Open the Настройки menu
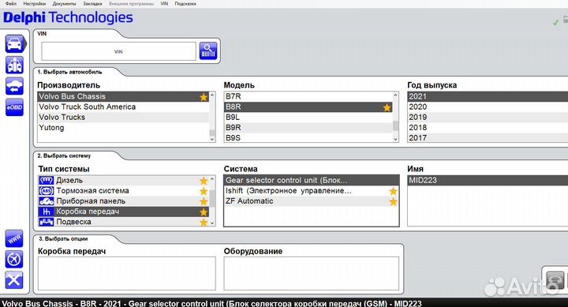Viewport: 568px width, 307px height. pos(35,4)
